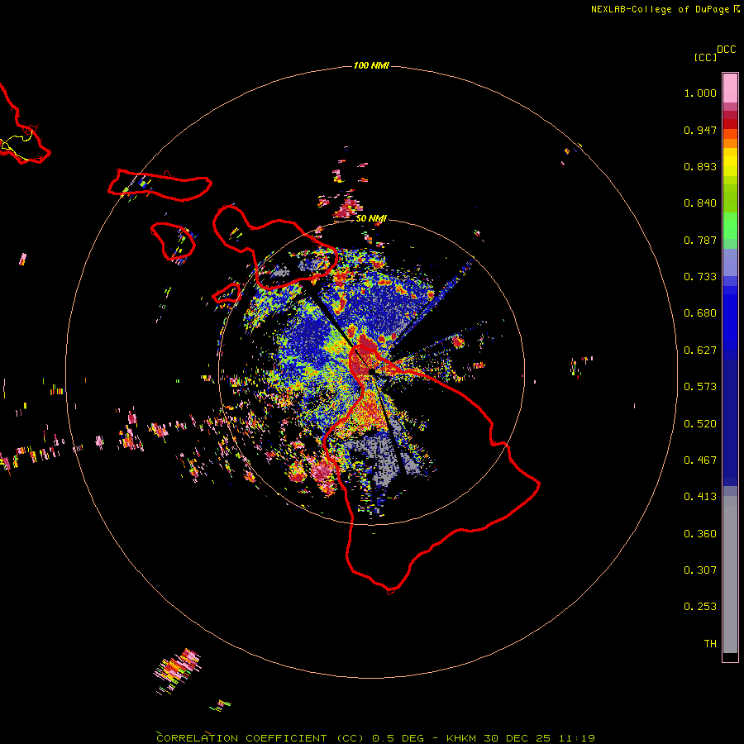This screenshot has width=744, height=744.
Task: Click the black radar site center dot
Action: 371,372
